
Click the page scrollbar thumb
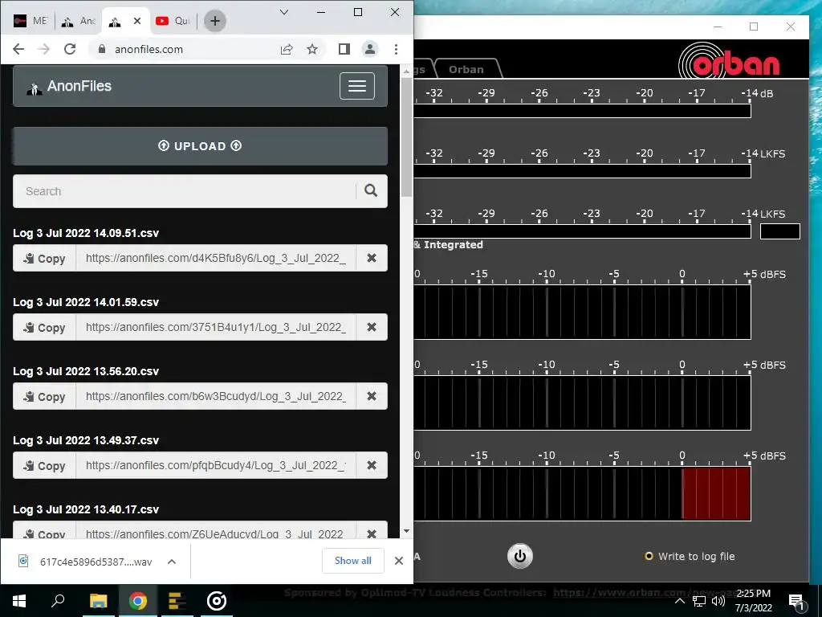point(406,137)
